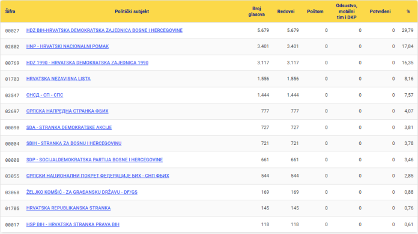Open Hrvatska nezavisna lista link
The width and height of the screenshot is (418, 234).
tap(58, 79)
